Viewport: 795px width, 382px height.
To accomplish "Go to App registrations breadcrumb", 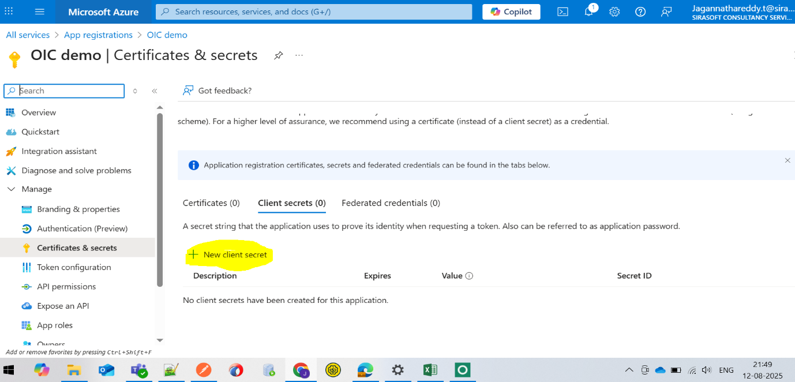I will pos(98,35).
